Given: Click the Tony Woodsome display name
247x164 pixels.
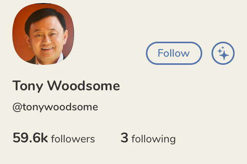Looking at the screenshot, I should (x=66, y=86).
